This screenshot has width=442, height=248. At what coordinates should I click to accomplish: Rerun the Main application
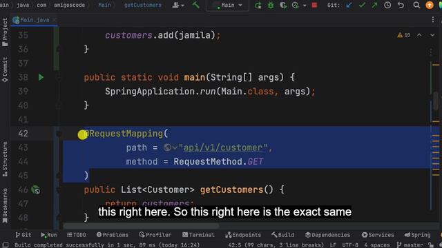click(x=258, y=6)
